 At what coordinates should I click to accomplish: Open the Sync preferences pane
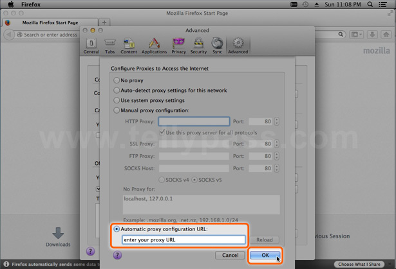click(217, 46)
